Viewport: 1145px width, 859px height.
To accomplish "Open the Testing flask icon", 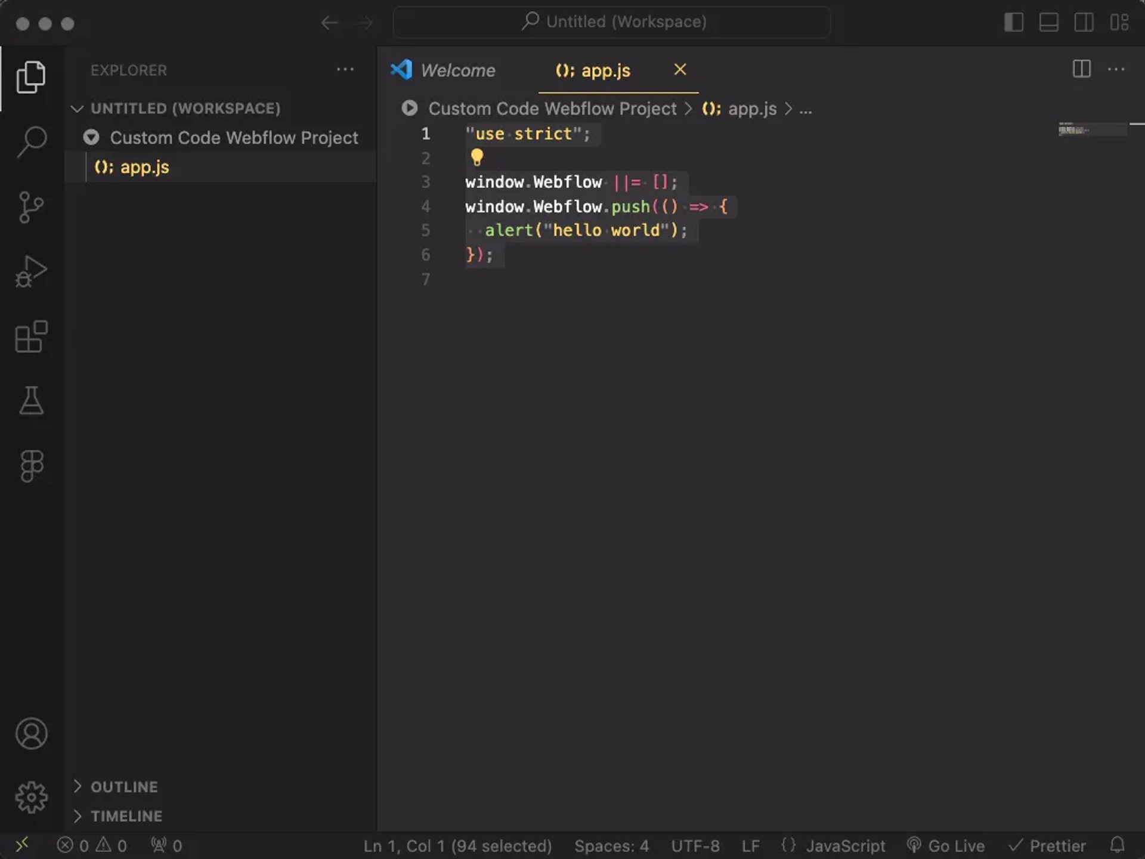I will click(x=31, y=400).
